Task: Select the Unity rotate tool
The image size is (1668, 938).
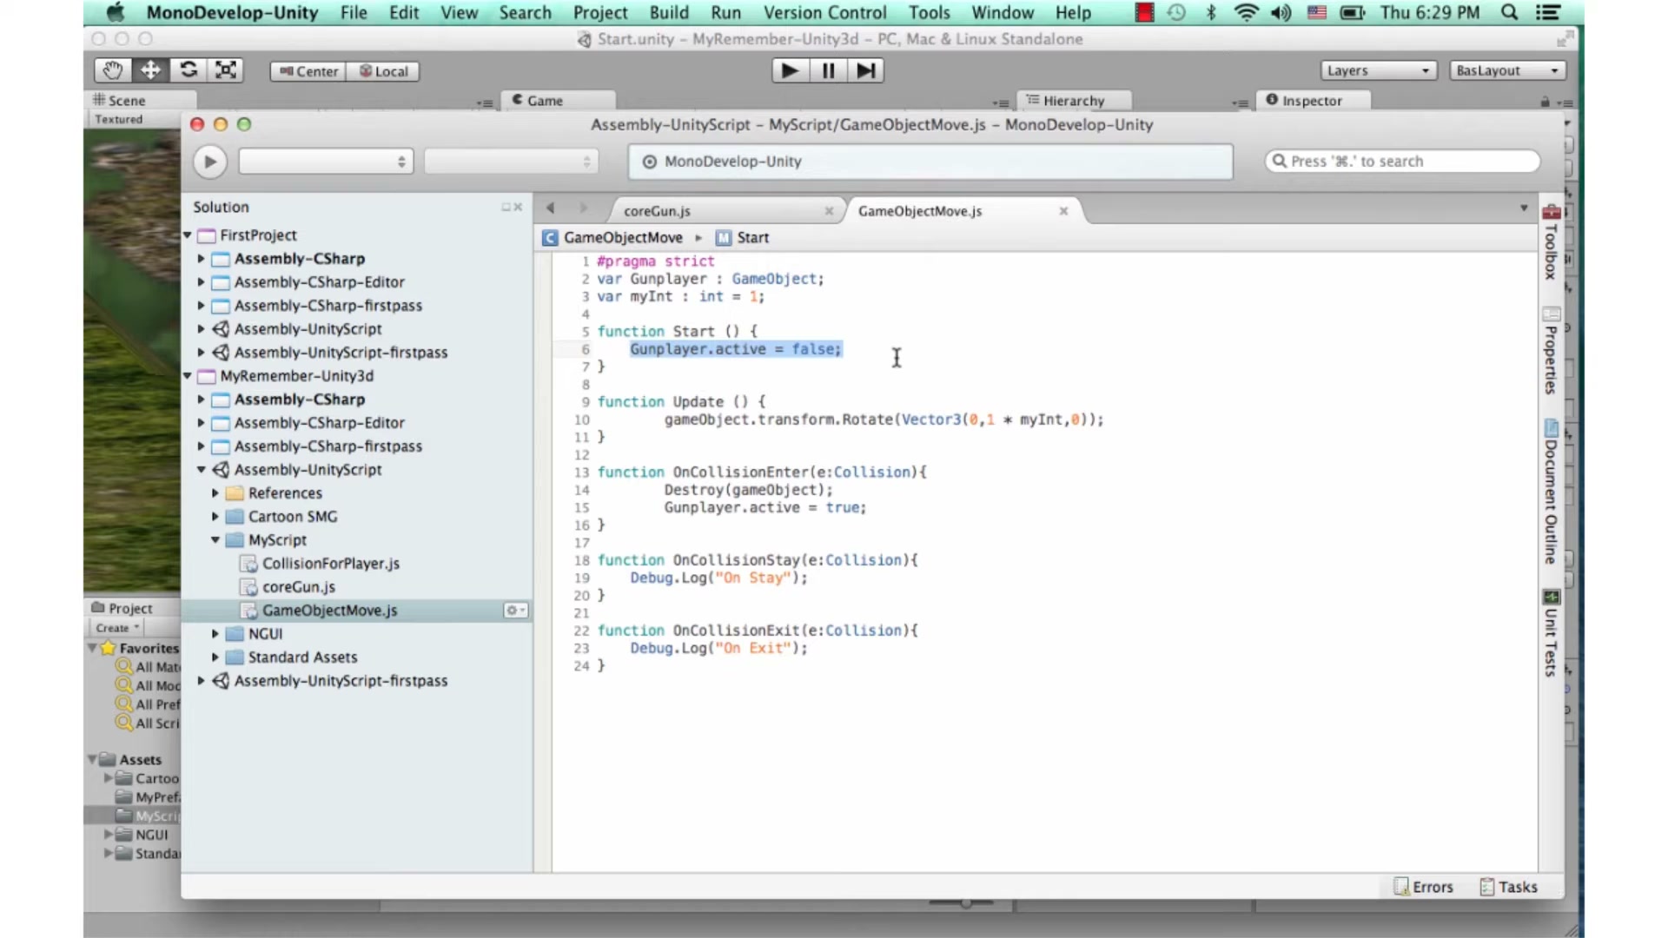Action: click(x=189, y=70)
